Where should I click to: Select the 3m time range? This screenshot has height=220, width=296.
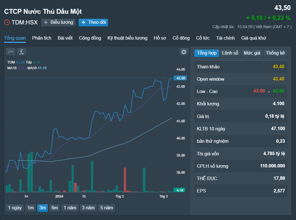42,208
